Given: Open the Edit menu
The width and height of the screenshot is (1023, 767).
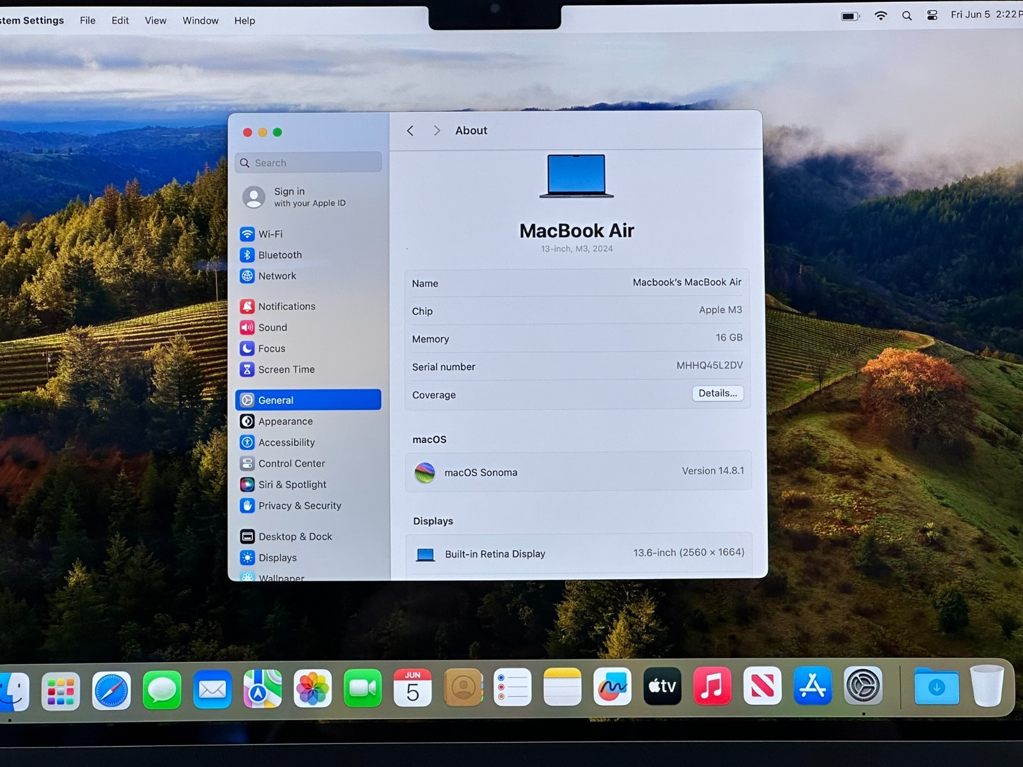Looking at the screenshot, I should 120,20.
